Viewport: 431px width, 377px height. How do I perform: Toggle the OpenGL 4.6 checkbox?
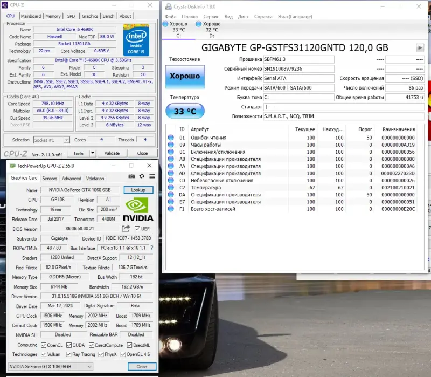tap(123, 354)
